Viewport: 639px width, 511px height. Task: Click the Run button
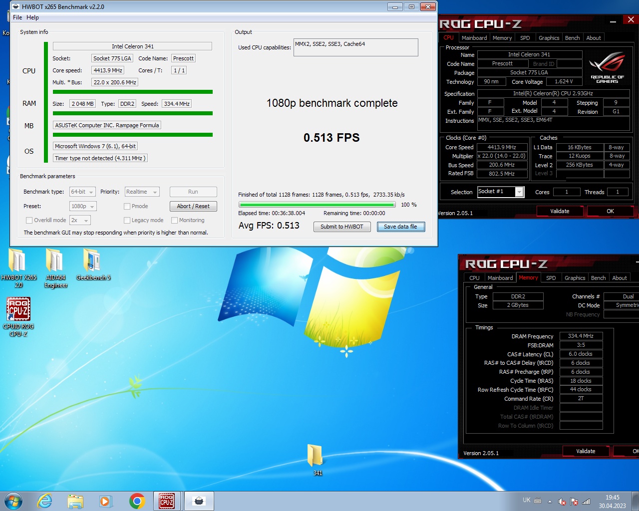(x=193, y=192)
